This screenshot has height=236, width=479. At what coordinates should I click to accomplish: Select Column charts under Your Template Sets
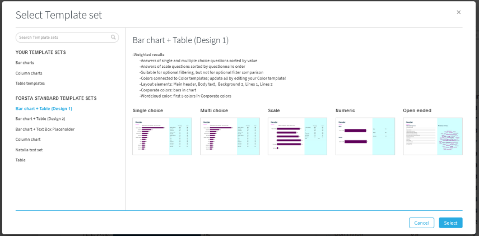29,73
